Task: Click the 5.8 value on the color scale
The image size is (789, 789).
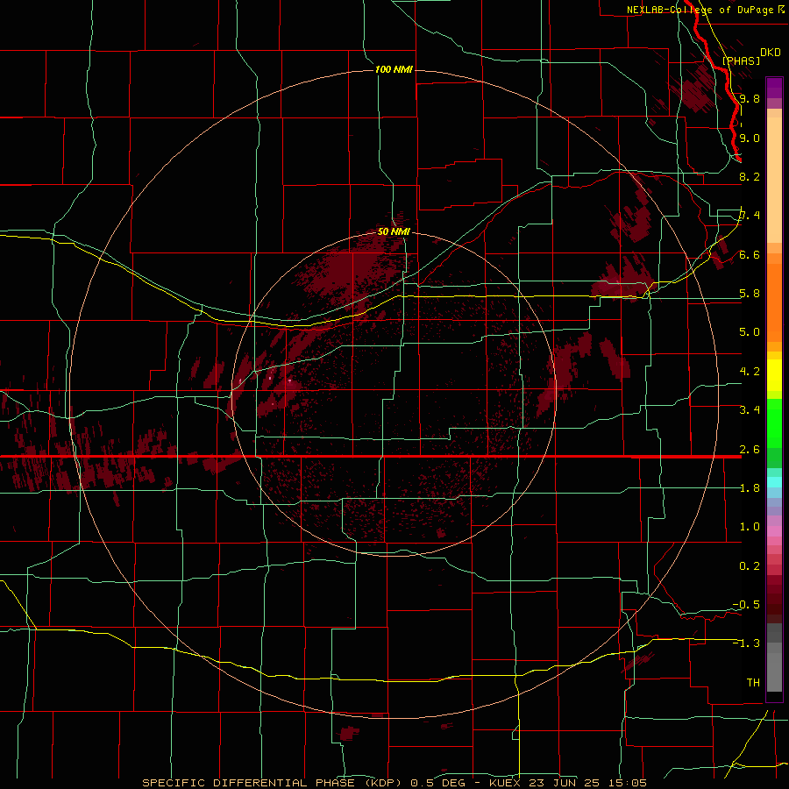Action: tap(750, 294)
